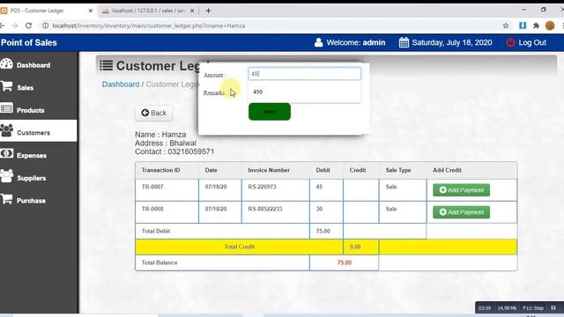This screenshot has height=317, width=564.
Task: Click the Back button
Action: [x=153, y=113]
